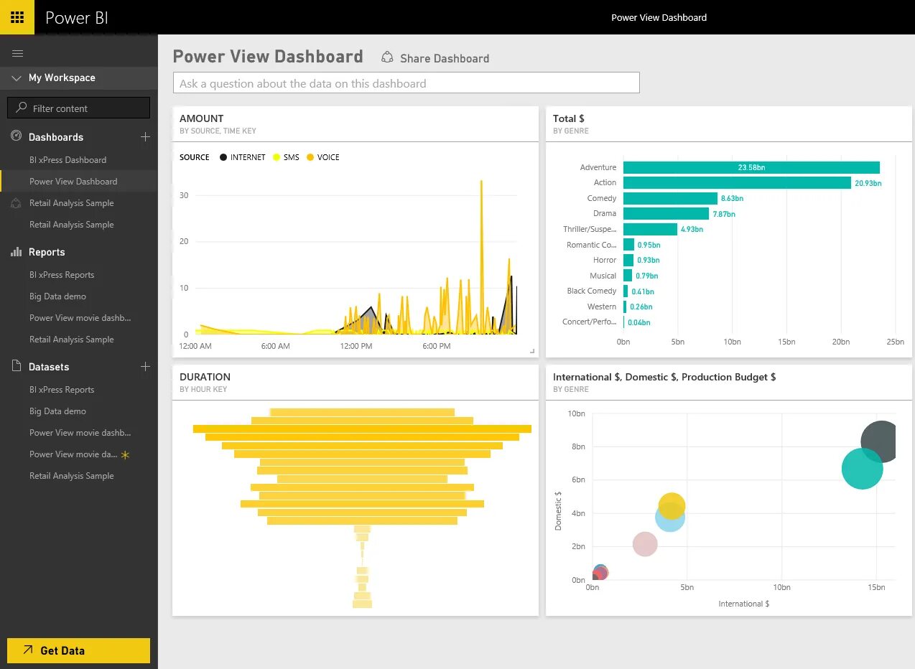Click the DURATION tile title
915x669 pixels.
coord(205,377)
